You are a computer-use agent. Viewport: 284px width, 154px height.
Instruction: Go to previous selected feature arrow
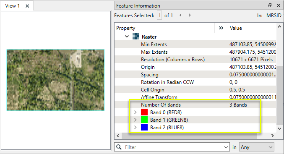pyautogui.click(x=180, y=15)
